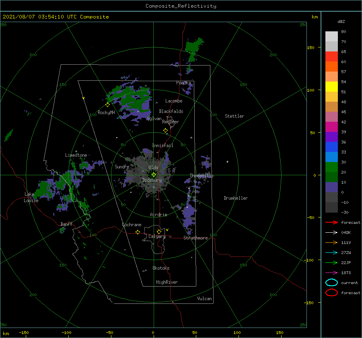Select the light gray 80 dBZ swatch
The width and height of the screenshot is (362, 338).
[331, 36]
